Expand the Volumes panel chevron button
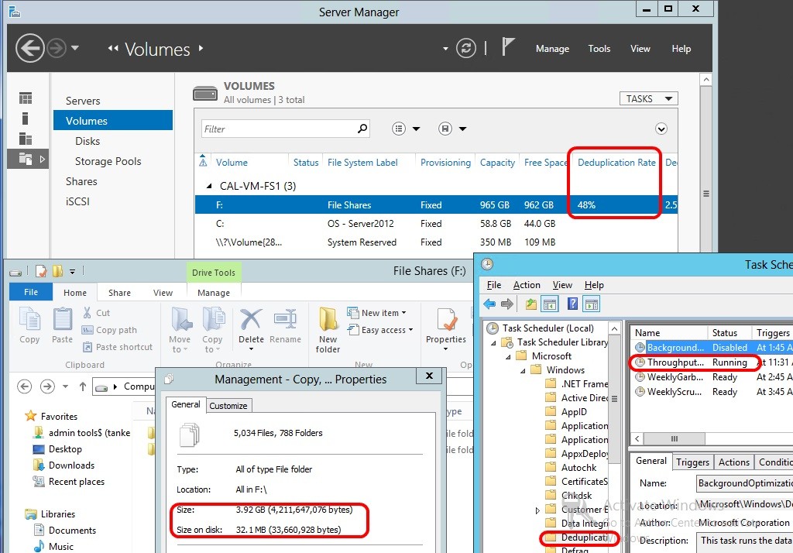The width and height of the screenshot is (793, 553). pos(661,129)
